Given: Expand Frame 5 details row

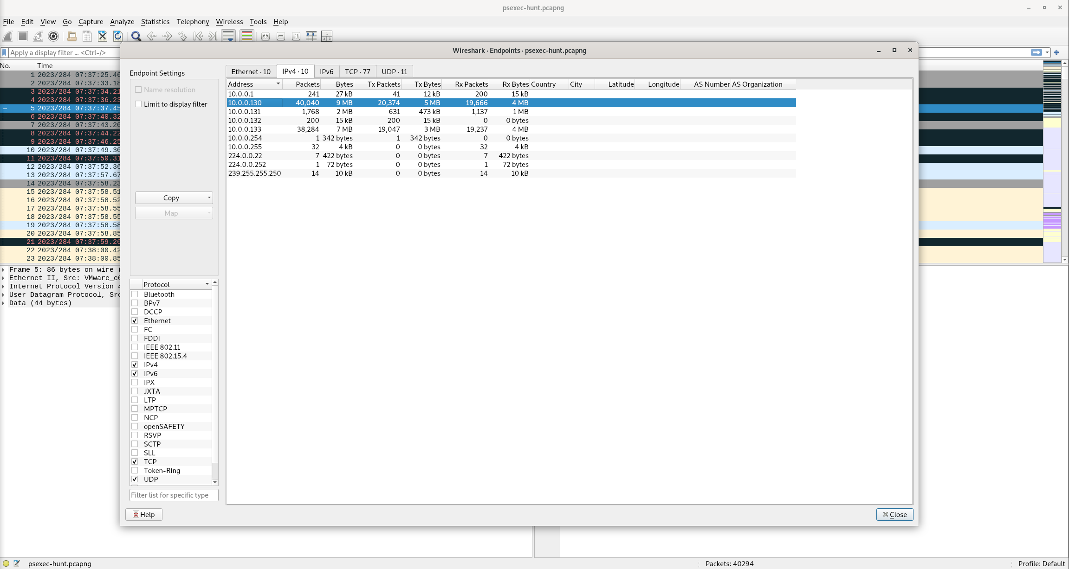Looking at the screenshot, I should coord(4,269).
